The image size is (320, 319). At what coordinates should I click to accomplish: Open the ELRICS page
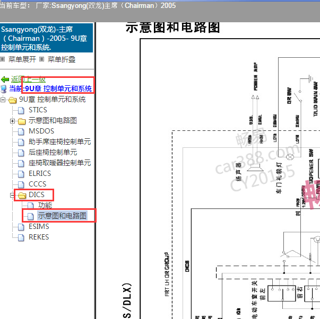click(40, 173)
